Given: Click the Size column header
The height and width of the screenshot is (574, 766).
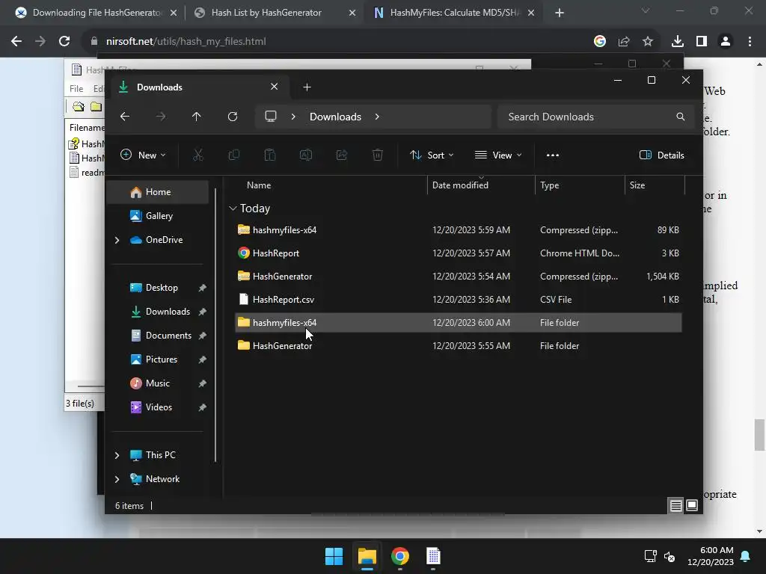Looking at the screenshot, I should point(637,185).
